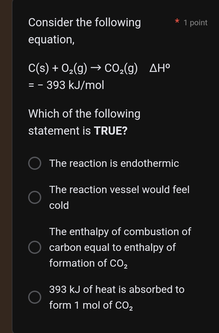
Task: Click the radio circle beside the vessel-cold statement
Action: coord(34,197)
